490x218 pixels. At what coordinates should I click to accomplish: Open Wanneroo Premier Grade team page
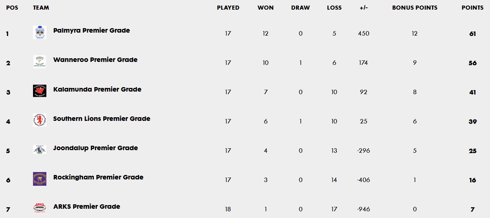tap(95, 60)
